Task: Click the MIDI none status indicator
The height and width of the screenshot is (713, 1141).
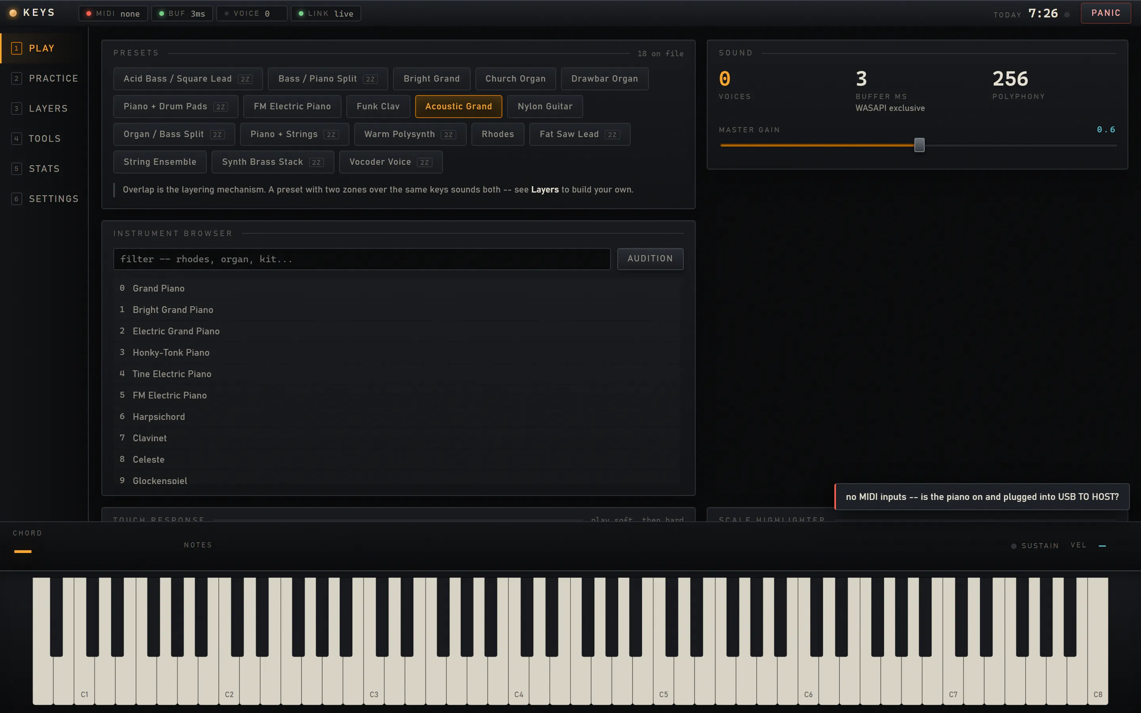Action: 113,14
